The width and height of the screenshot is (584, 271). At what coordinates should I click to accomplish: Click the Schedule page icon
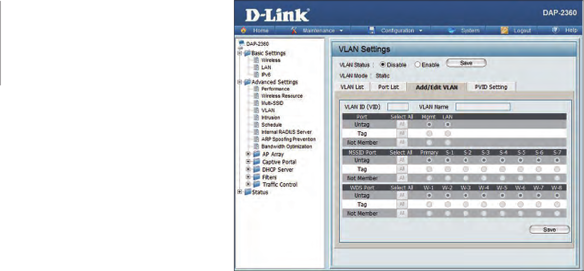[x=256, y=125]
